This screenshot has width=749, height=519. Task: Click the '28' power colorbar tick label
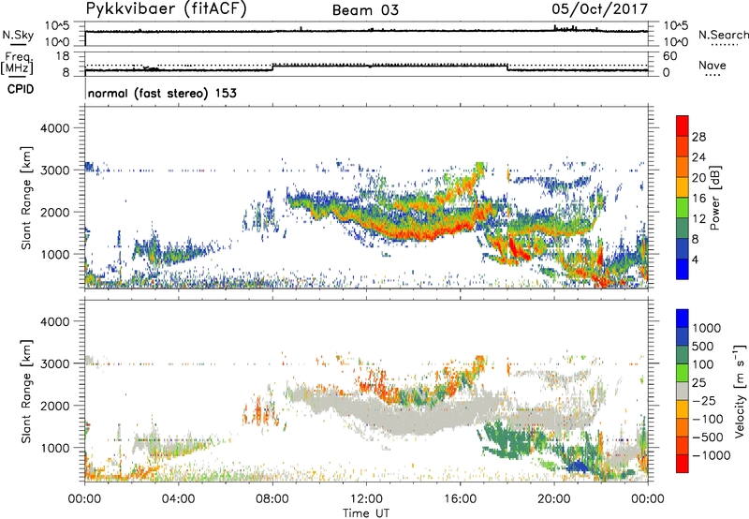click(x=698, y=137)
